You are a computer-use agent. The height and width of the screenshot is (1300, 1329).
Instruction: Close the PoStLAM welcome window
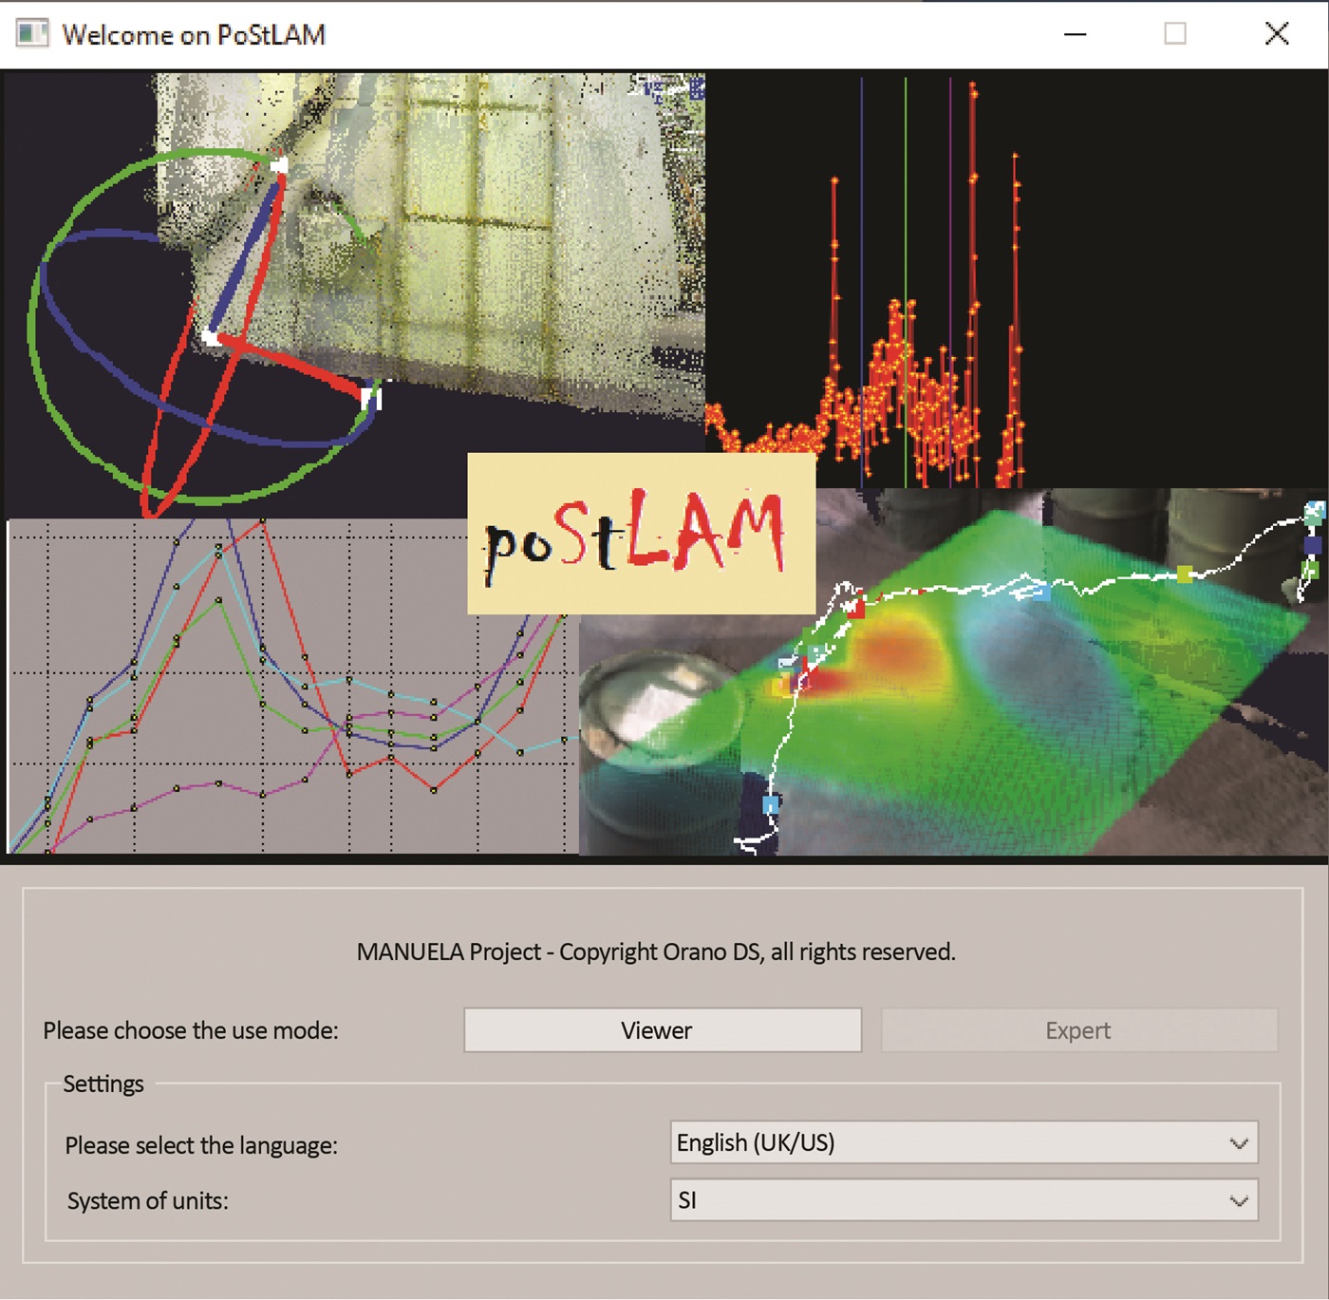point(1277,34)
